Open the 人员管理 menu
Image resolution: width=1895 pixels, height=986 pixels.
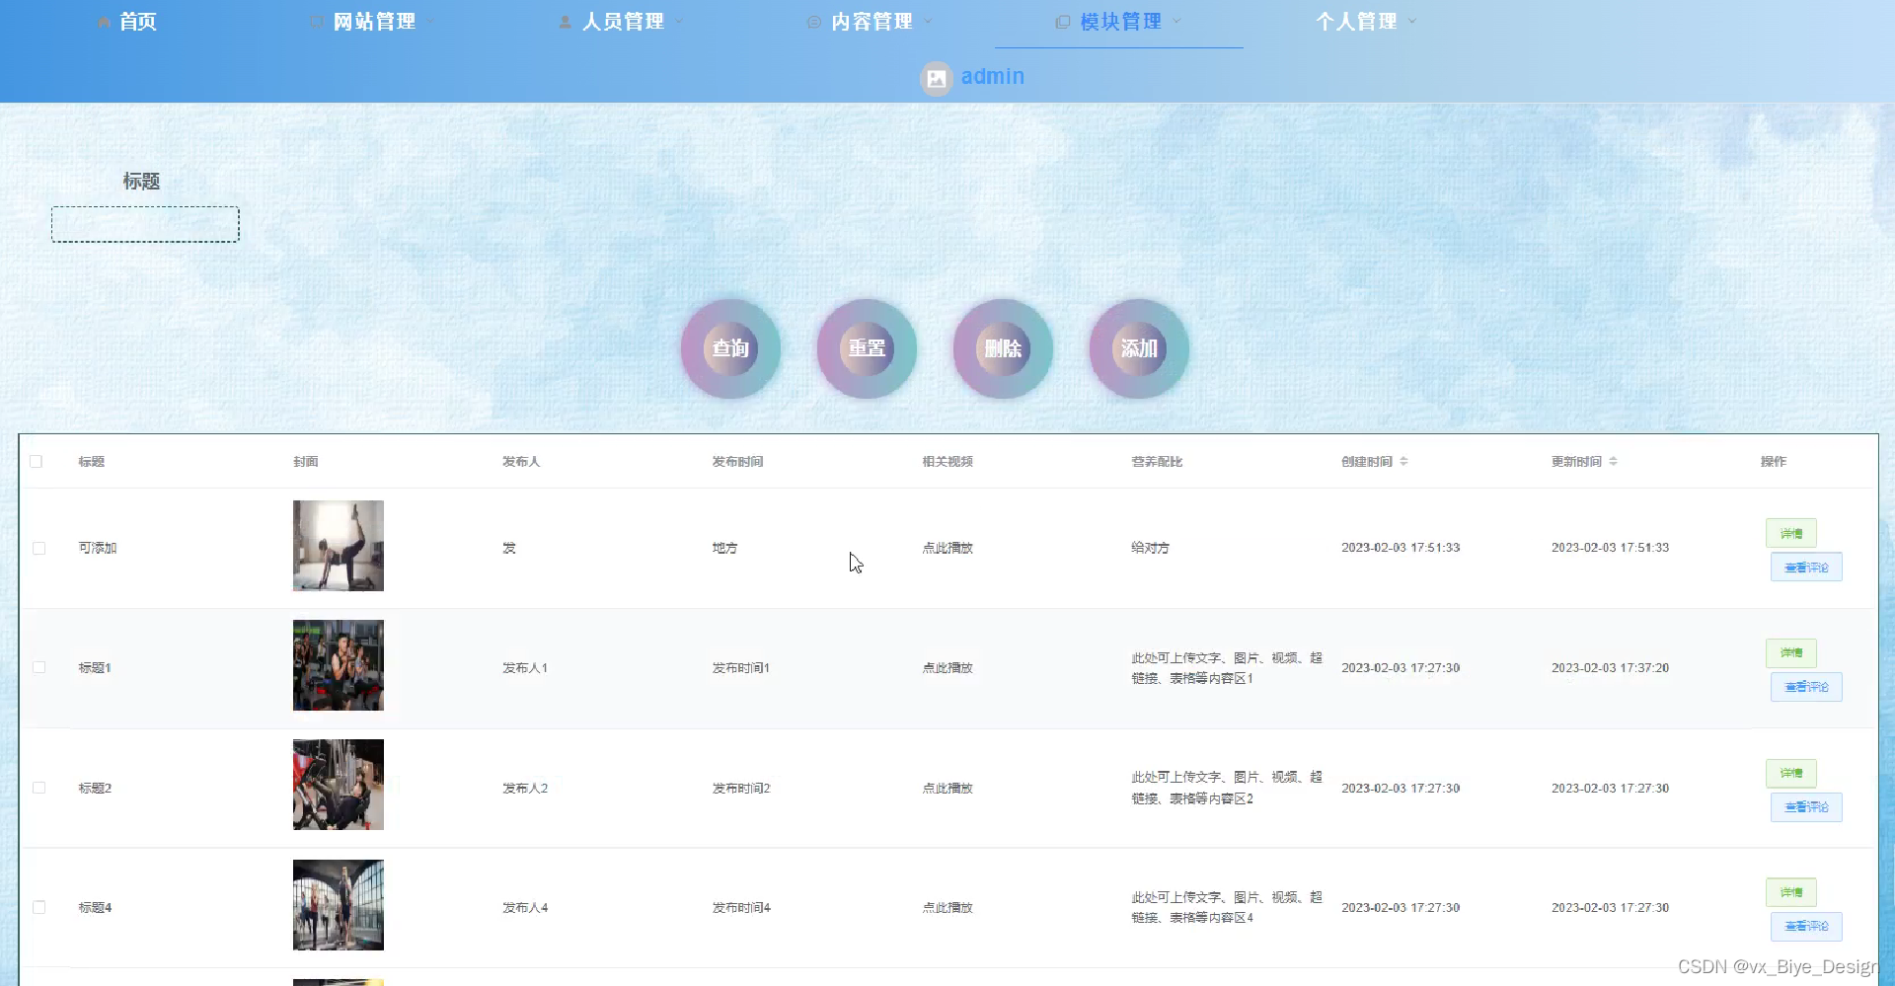(623, 22)
